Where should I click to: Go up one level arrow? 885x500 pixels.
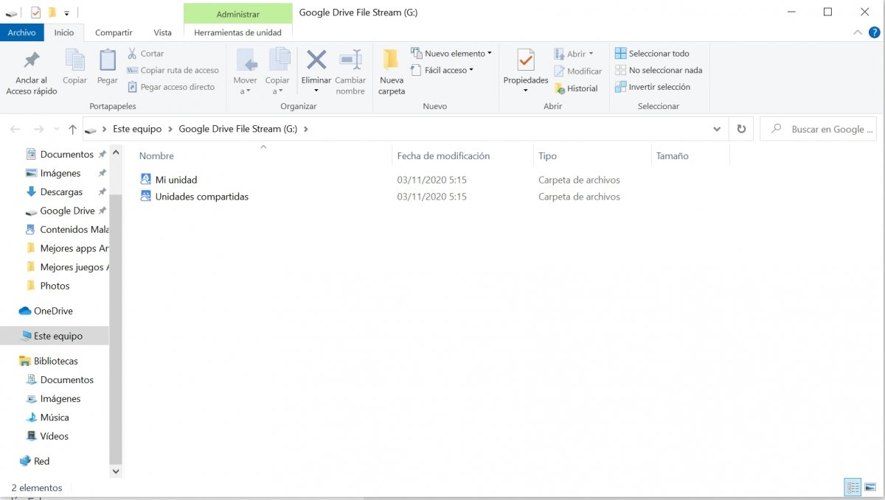[x=72, y=130]
